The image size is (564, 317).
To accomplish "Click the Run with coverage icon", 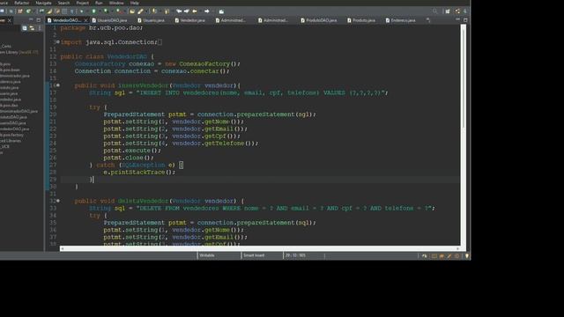I will (x=106, y=11).
